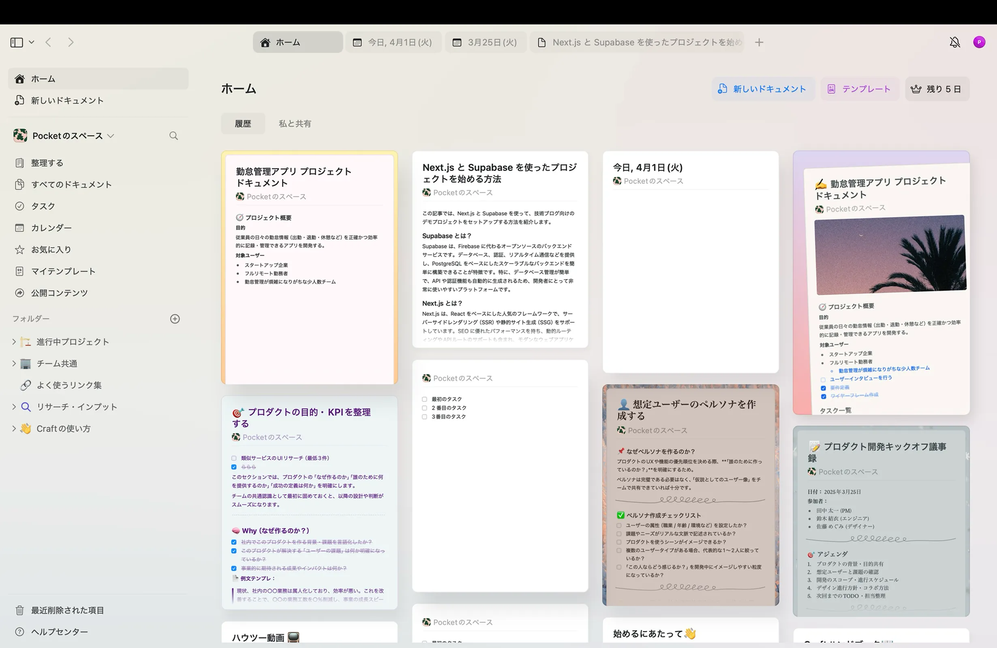Open the Calendar from the sidebar
The width and height of the screenshot is (997, 648).
tap(51, 227)
